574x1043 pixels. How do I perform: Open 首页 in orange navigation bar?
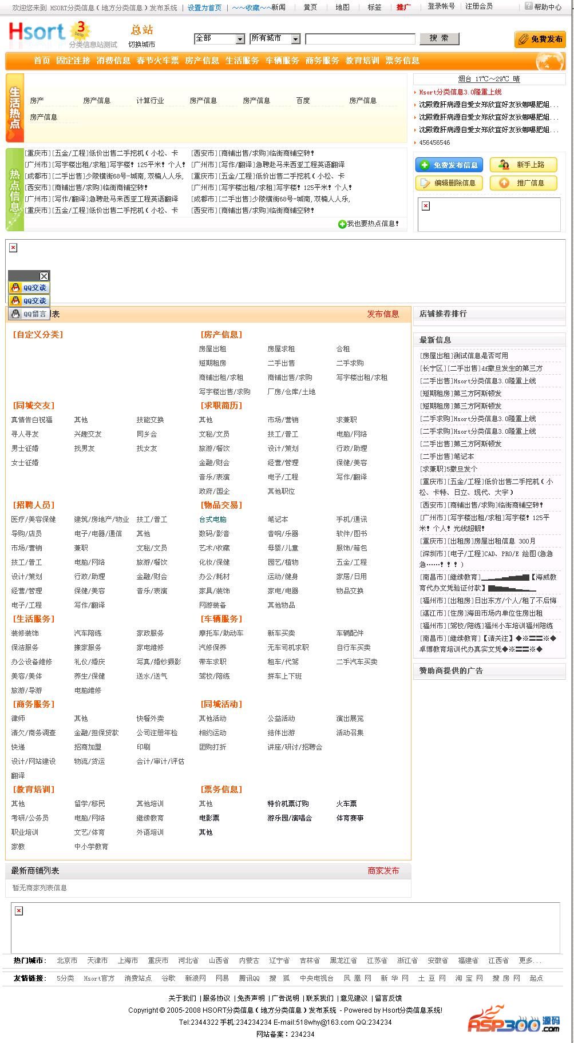(42, 61)
